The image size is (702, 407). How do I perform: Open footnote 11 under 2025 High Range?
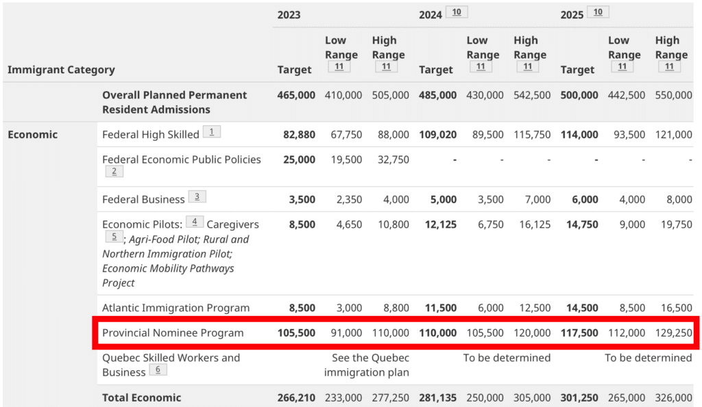pyautogui.click(x=669, y=67)
